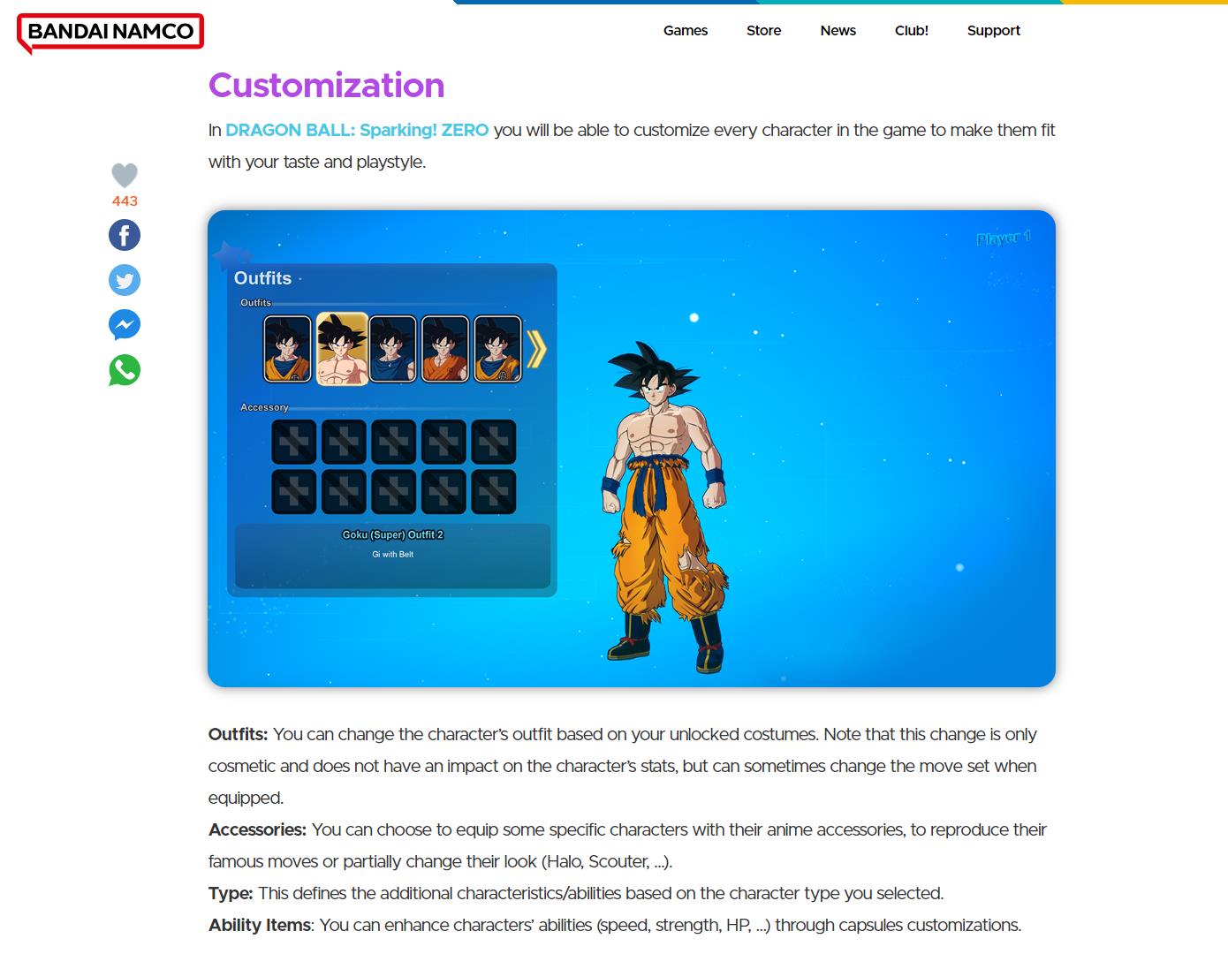Click the 'Accessories:' bold paragraph label
The height and width of the screenshot is (954, 1228).
257,829
